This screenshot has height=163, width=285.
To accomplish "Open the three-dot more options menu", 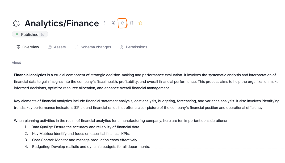I will pos(104,23).
